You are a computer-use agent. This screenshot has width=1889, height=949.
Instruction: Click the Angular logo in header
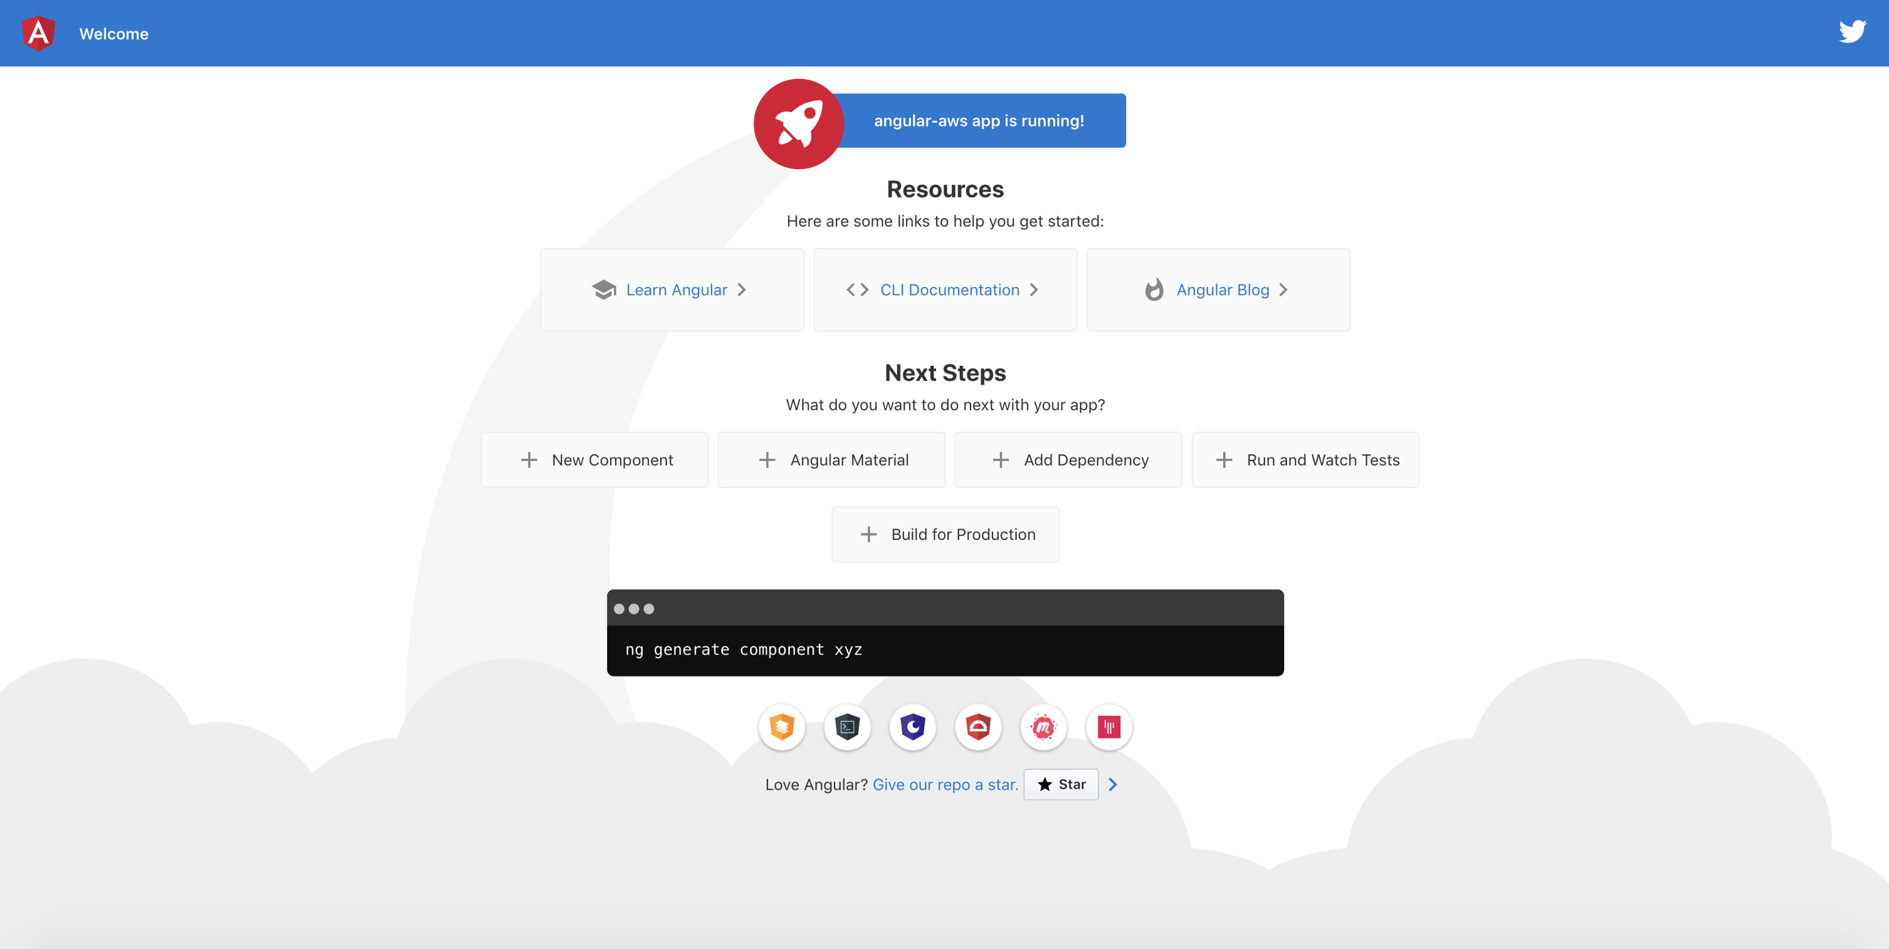pyautogui.click(x=38, y=34)
